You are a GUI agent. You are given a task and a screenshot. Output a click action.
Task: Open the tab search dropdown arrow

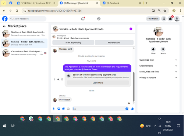[4, 3]
